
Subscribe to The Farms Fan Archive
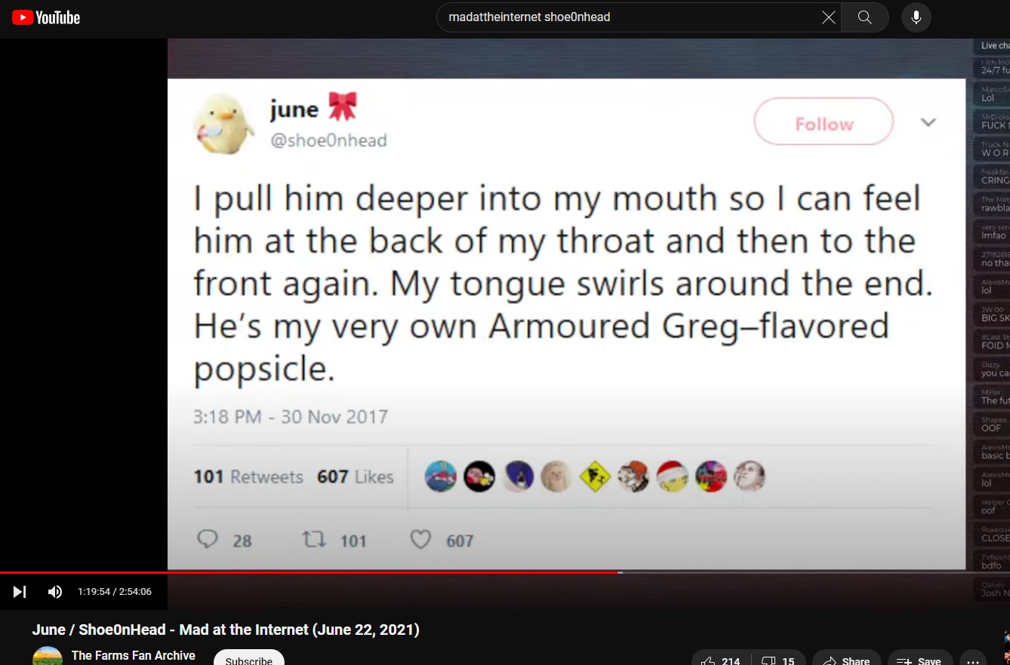[249, 659]
